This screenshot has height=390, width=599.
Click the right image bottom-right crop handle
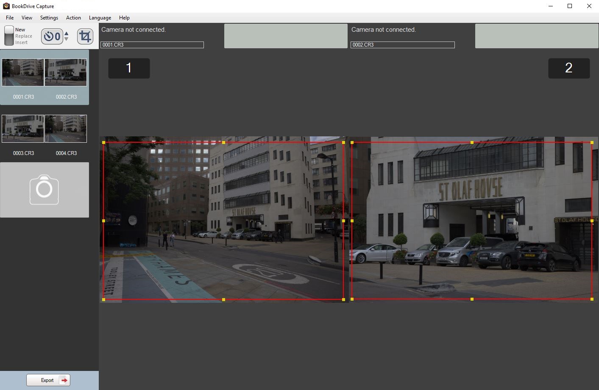click(592, 299)
